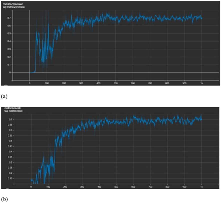Click 400 on the recall chart x-axis
This screenshot has width=221, height=203.
pos(99,187)
